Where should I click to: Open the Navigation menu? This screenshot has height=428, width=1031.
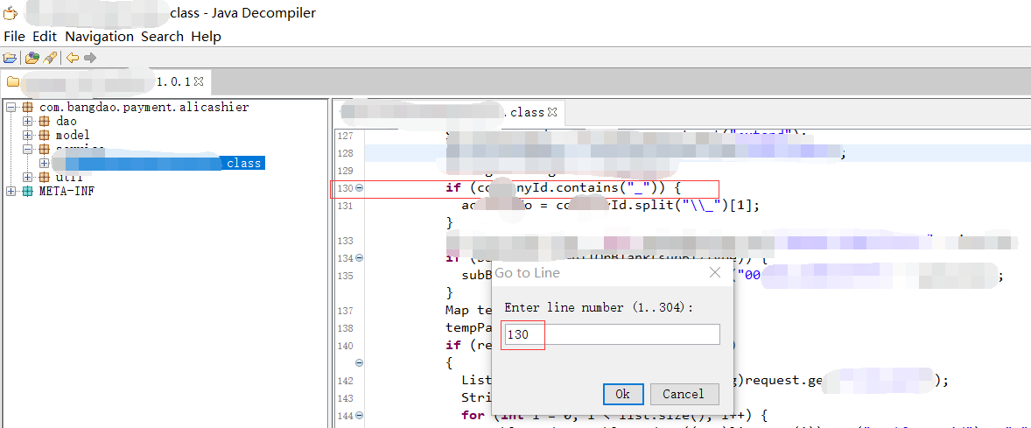[99, 36]
